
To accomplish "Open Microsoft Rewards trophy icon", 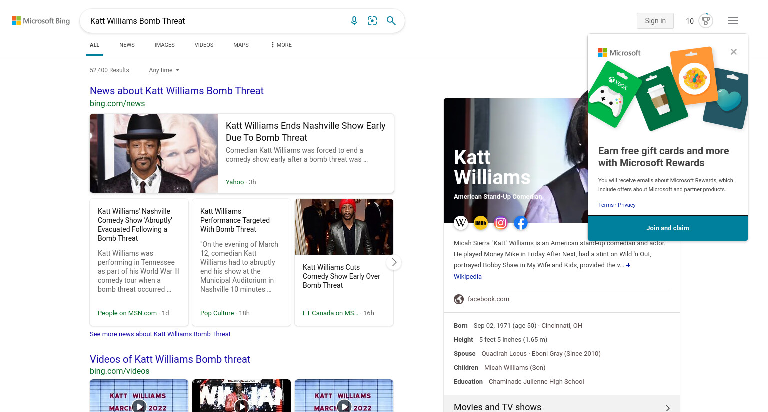I will (x=706, y=21).
